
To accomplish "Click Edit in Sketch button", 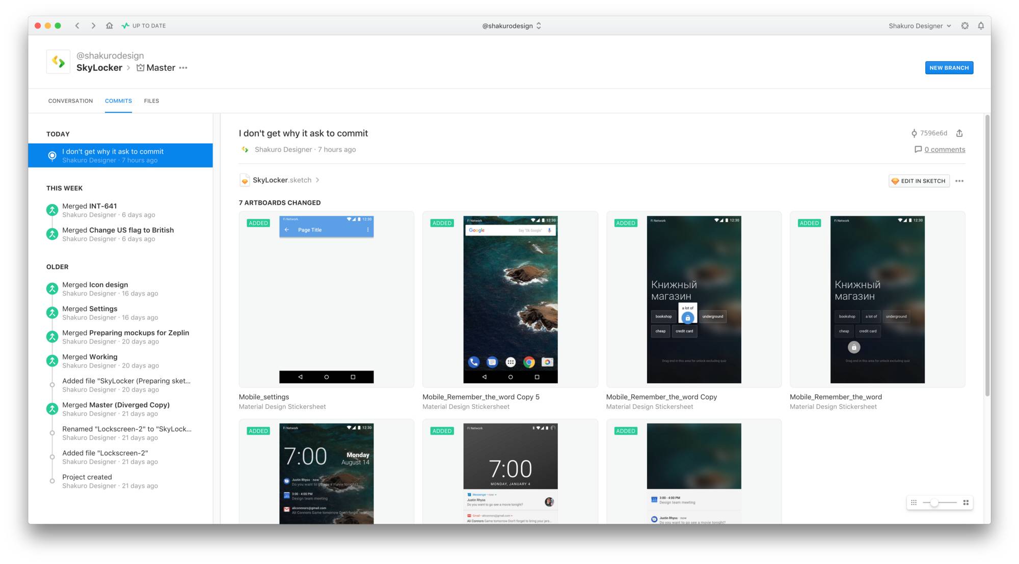I will tap(919, 181).
